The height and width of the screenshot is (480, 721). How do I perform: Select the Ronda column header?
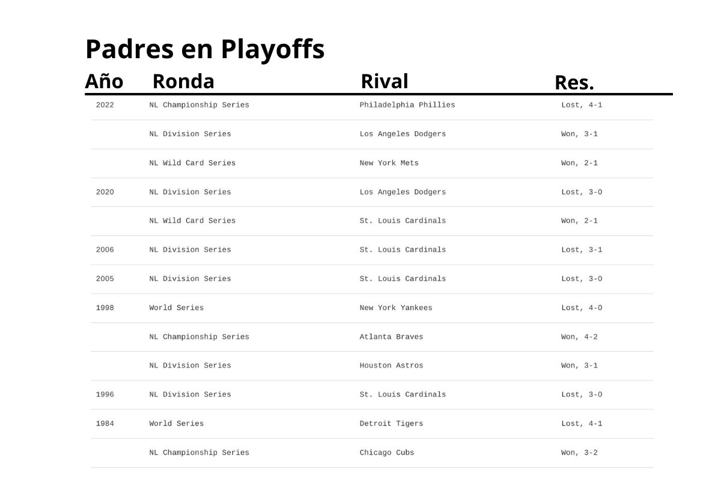pyautogui.click(x=183, y=81)
